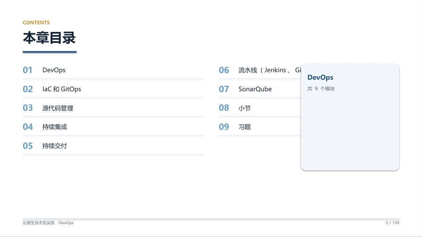Click the number 09 label
Screen dimensions: 422x237
tap(224, 127)
